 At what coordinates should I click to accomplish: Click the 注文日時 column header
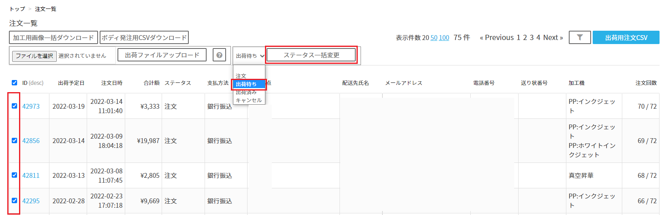point(112,83)
